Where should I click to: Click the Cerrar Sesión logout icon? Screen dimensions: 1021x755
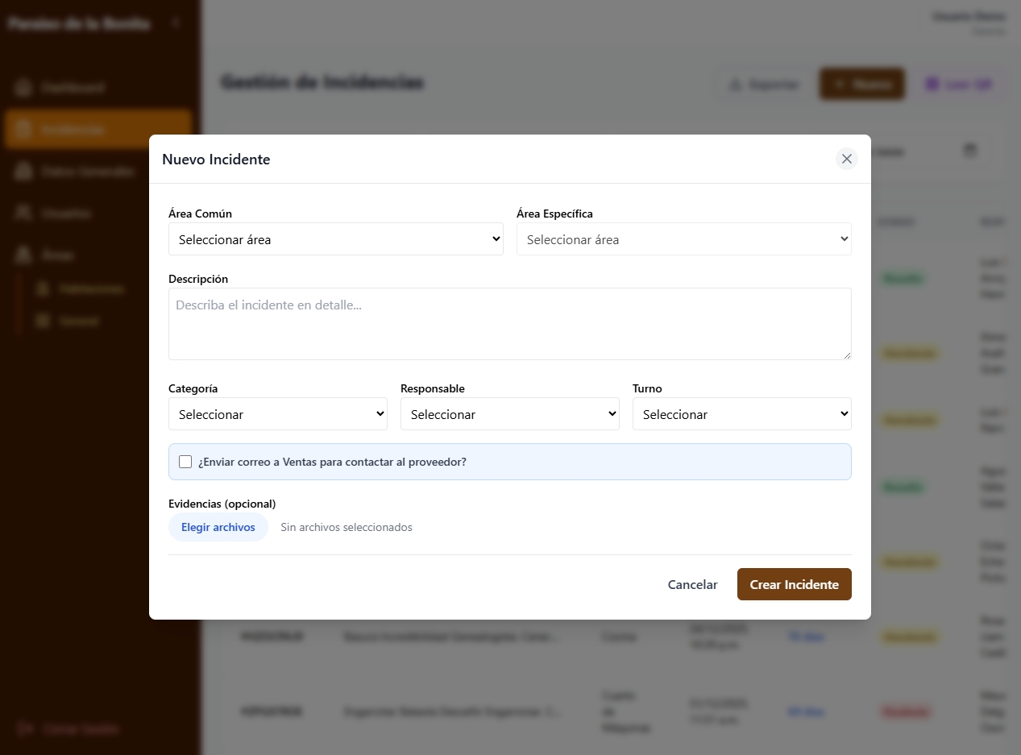point(24,728)
